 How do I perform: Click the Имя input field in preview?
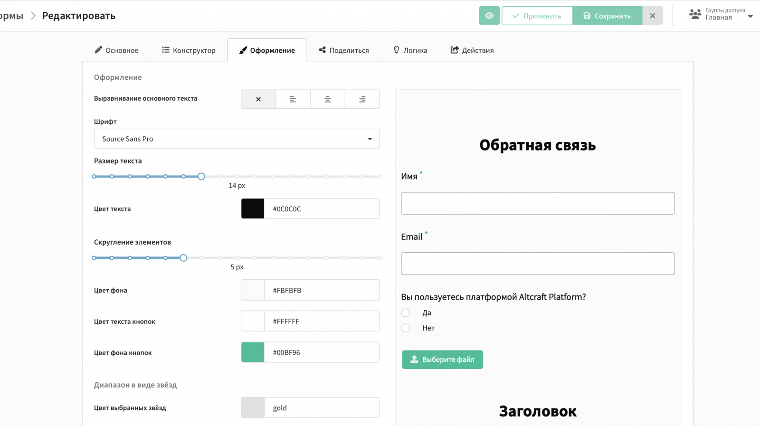click(538, 203)
